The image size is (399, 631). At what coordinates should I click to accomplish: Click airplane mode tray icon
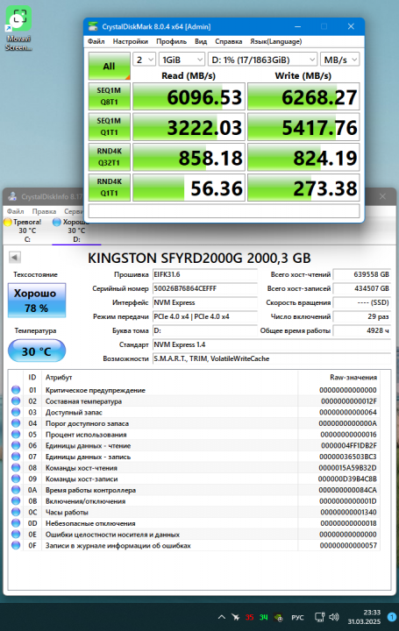click(x=236, y=617)
